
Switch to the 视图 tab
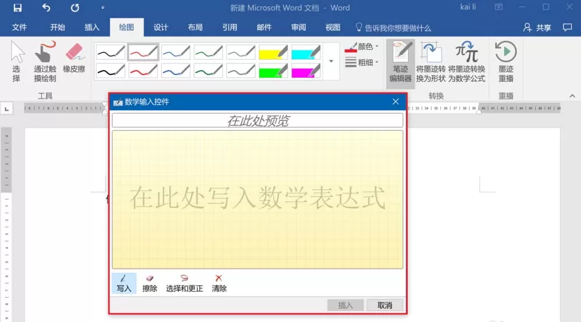(333, 27)
